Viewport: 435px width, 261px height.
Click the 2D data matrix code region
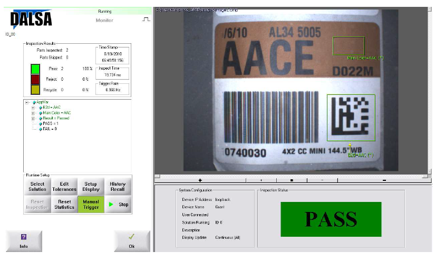point(351,118)
